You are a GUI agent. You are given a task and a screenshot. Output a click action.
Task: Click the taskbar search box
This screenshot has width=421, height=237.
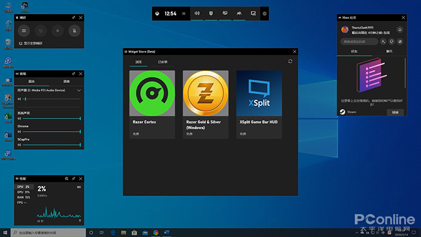48,233
